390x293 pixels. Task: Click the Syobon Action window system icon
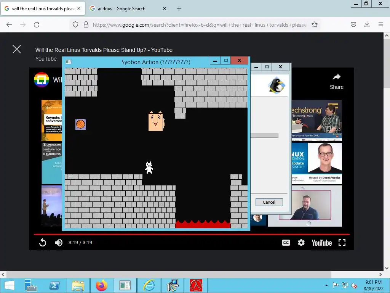tap(69, 62)
